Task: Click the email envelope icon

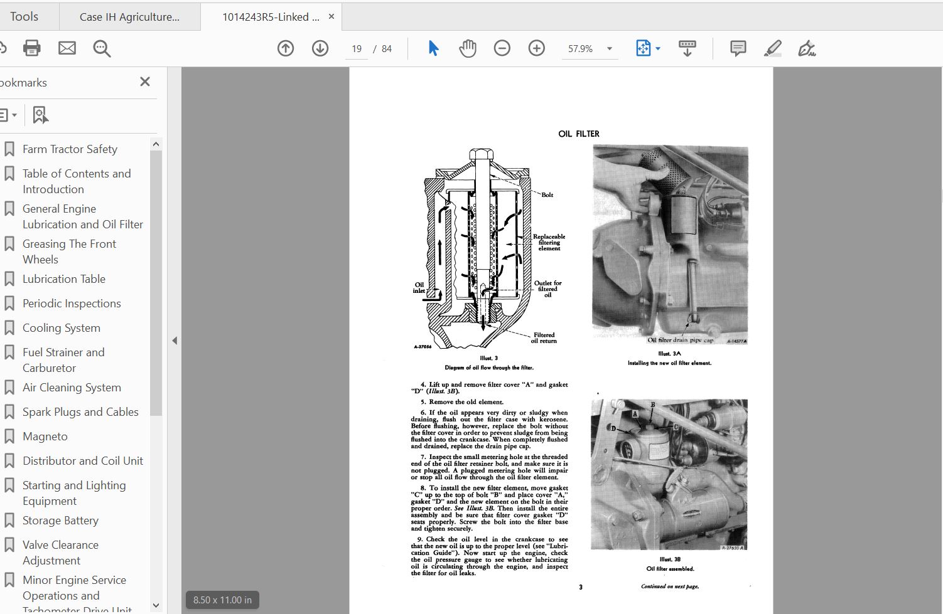Action: [67, 48]
